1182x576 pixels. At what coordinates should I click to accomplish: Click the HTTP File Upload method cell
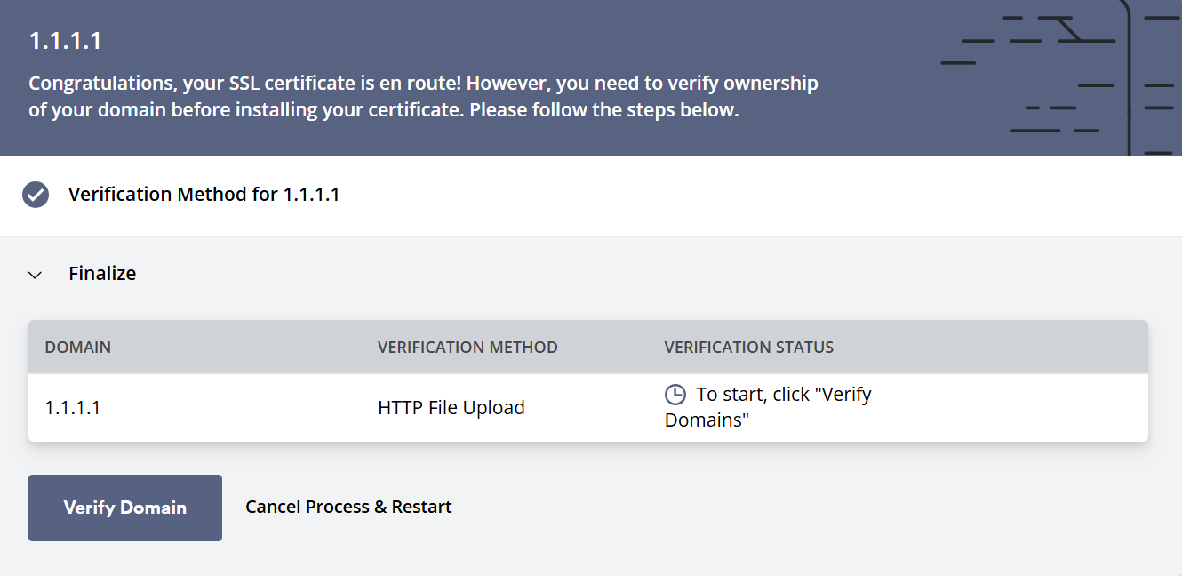pyautogui.click(x=451, y=407)
